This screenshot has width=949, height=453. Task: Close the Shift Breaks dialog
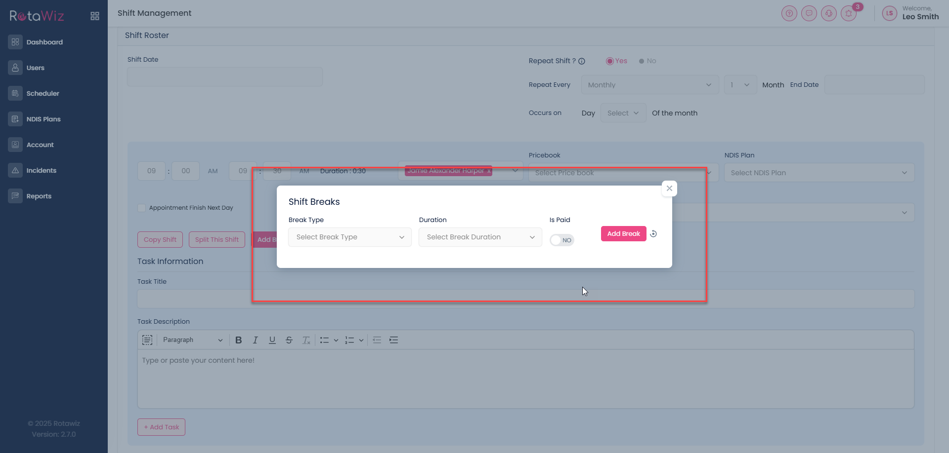(669, 189)
